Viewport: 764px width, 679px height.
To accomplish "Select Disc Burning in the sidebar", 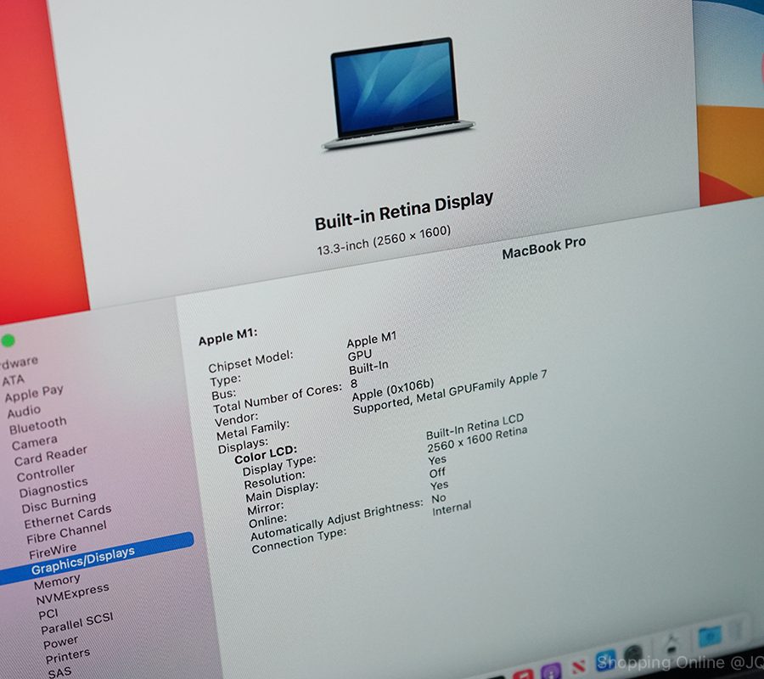I will click(x=59, y=502).
